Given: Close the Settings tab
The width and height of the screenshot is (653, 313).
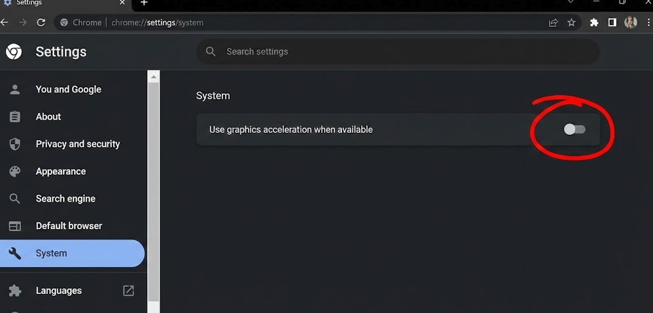Looking at the screenshot, I should pos(122,3).
